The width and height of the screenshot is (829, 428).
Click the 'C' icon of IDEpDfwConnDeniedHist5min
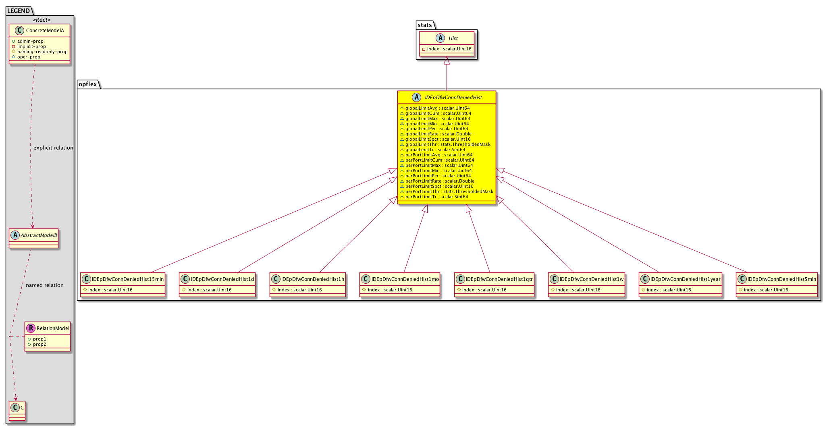point(742,279)
